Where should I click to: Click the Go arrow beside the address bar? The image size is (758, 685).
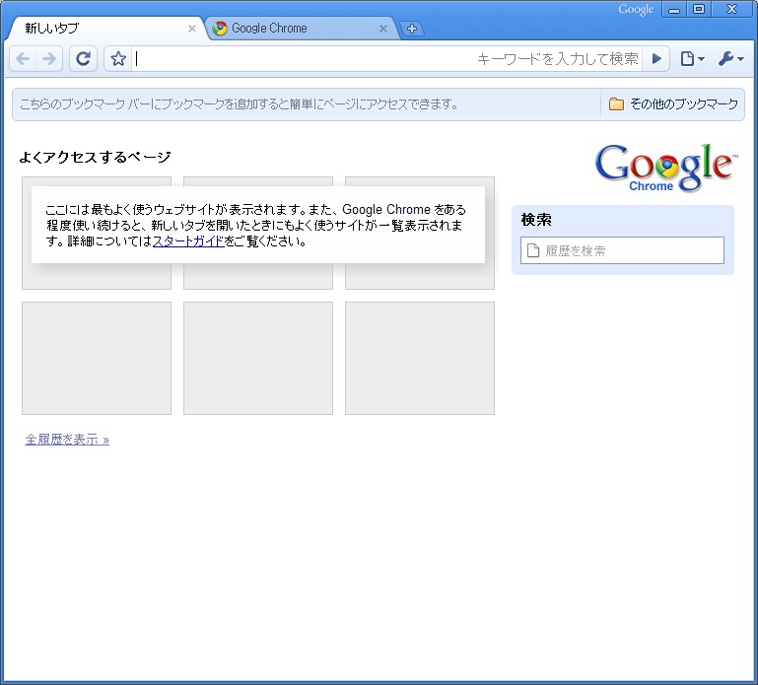(x=656, y=59)
